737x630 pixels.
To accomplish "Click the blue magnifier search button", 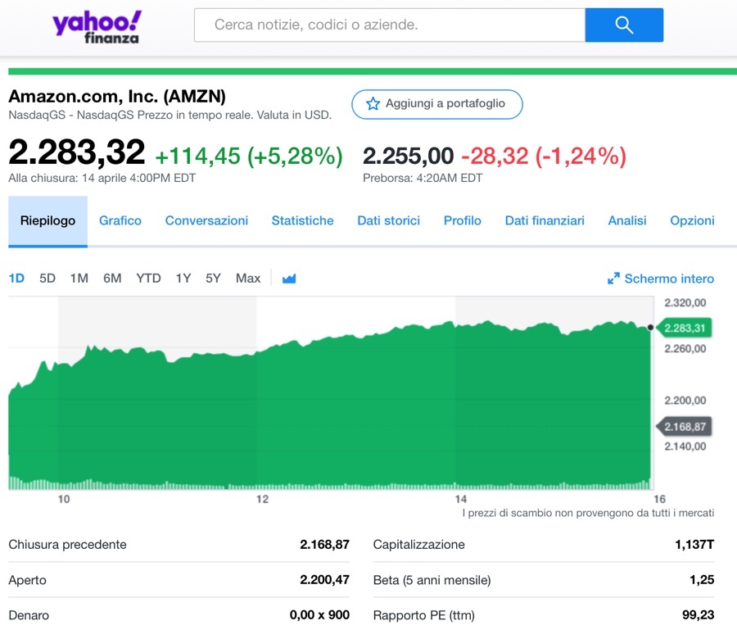I will click(x=624, y=25).
